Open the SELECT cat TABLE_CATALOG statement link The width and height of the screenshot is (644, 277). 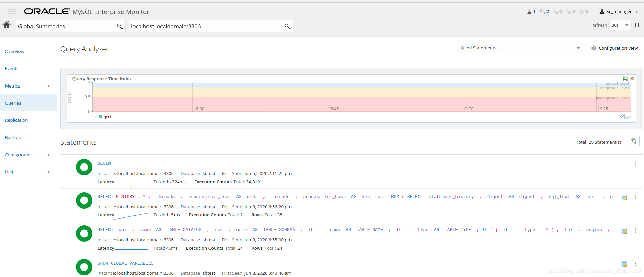tap(356, 230)
